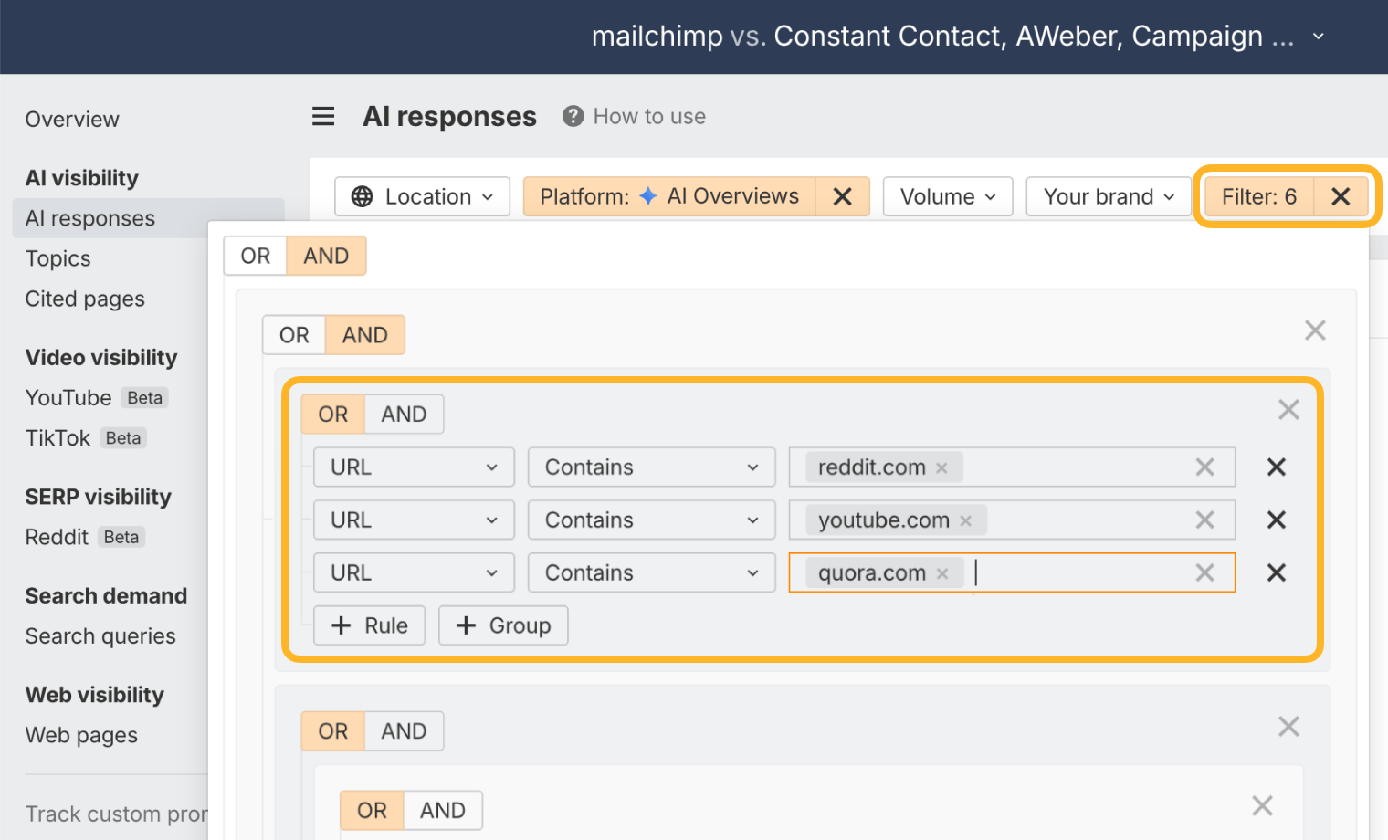The height and width of the screenshot is (840, 1388).
Task: Open the Volume dropdown
Action: click(948, 196)
